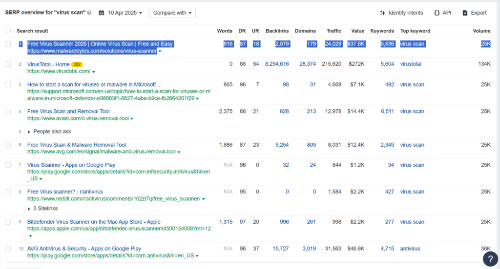Click the $272K value cell

tap(356, 64)
